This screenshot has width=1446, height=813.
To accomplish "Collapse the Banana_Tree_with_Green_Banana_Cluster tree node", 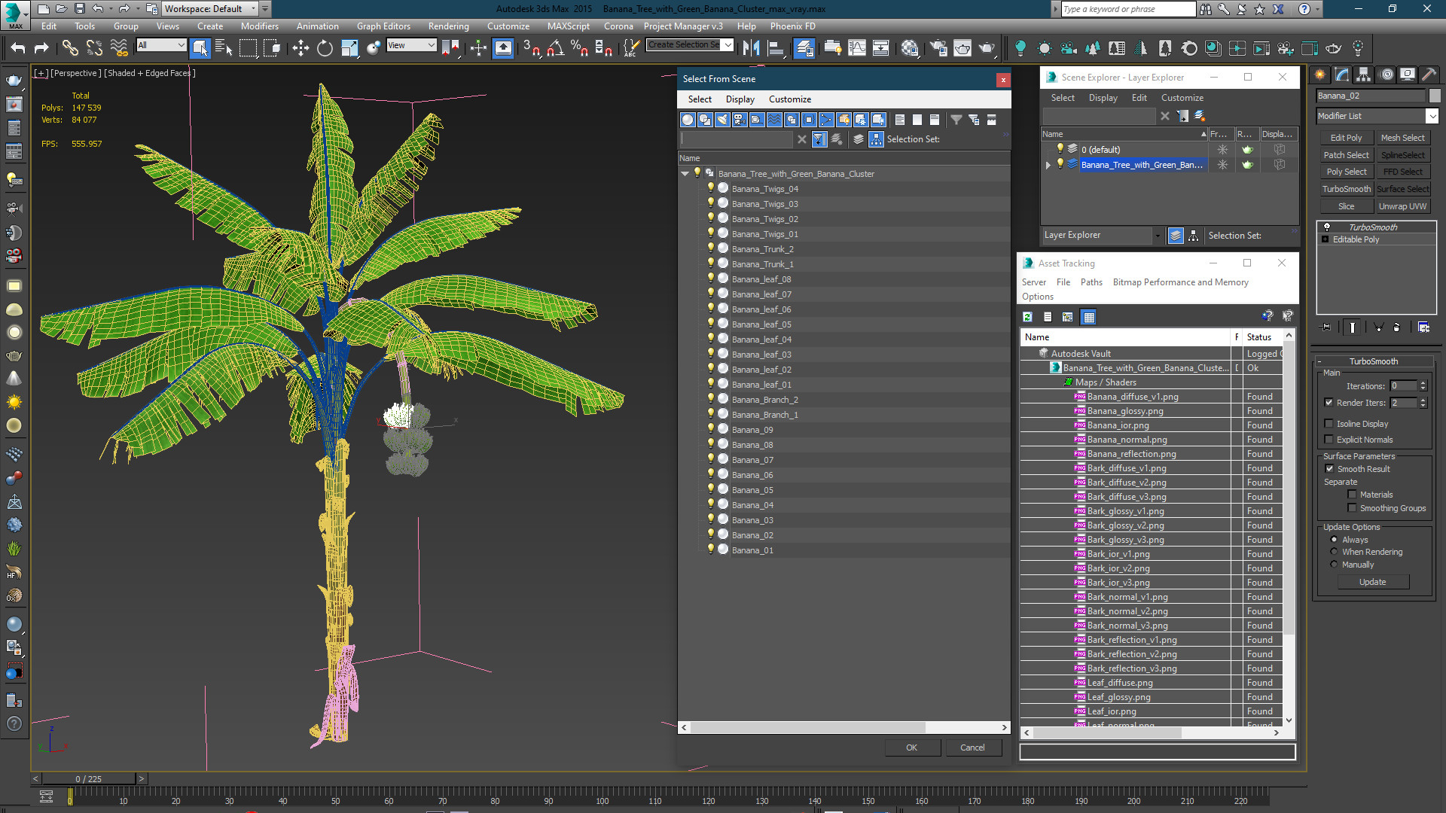I will pyautogui.click(x=685, y=174).
